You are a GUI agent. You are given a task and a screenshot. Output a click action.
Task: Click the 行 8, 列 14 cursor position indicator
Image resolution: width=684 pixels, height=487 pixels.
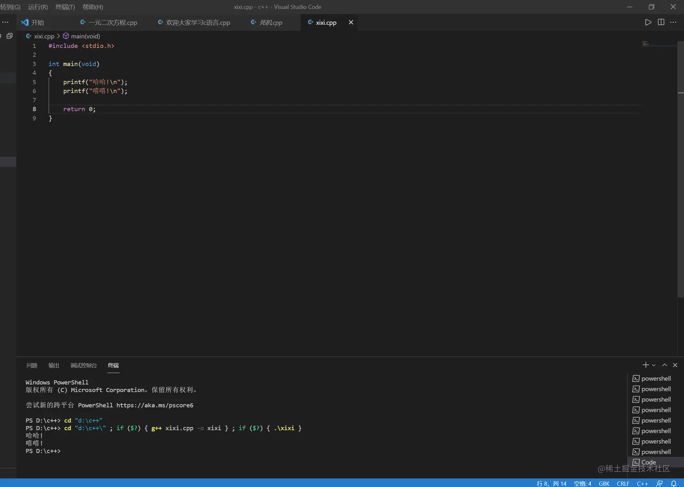tap(551, 483)
